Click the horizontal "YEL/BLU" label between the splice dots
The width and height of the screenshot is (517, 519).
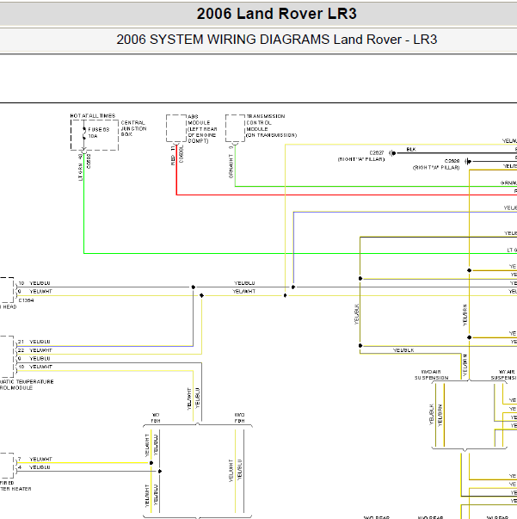(244, 283)
